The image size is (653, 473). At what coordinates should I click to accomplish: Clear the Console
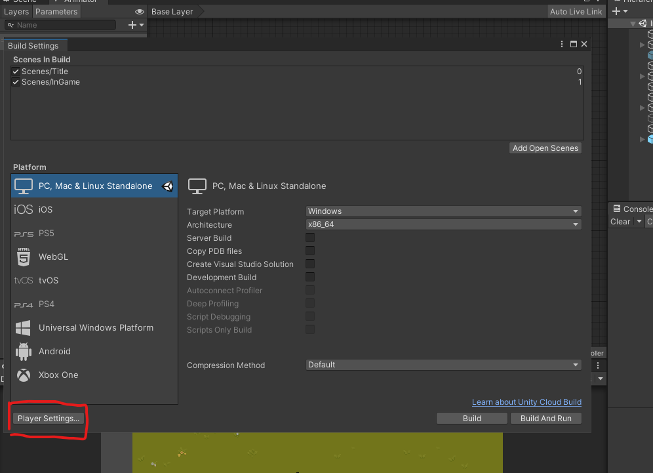click(620, 221)
